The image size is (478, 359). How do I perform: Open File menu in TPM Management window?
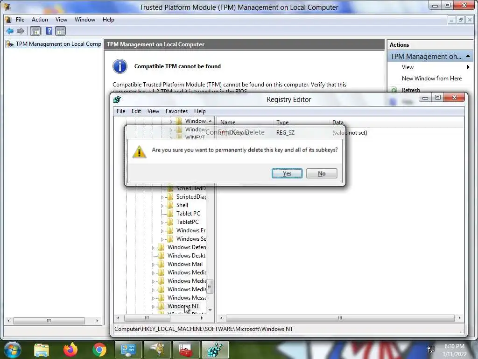click(x=20, y=20)
